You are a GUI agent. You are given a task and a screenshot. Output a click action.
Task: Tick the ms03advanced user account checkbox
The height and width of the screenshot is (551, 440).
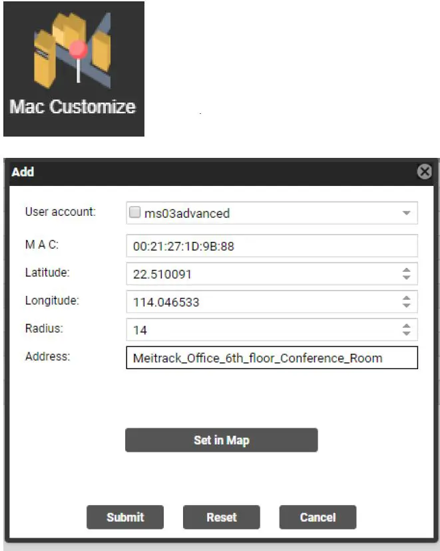click(134, 213)
